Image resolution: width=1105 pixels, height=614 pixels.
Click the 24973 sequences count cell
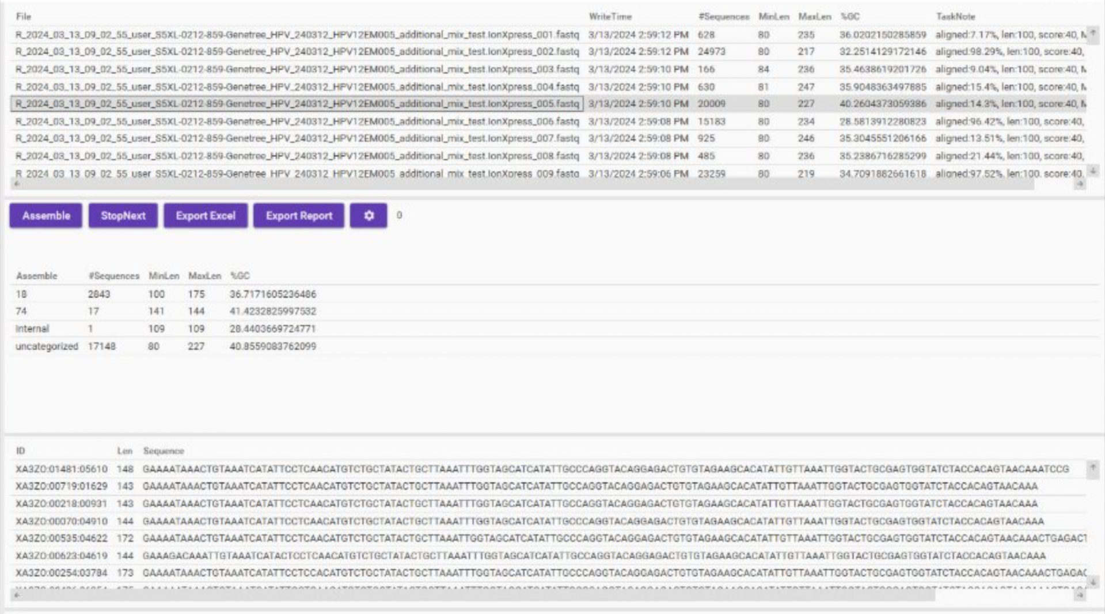tap(712, 52)
